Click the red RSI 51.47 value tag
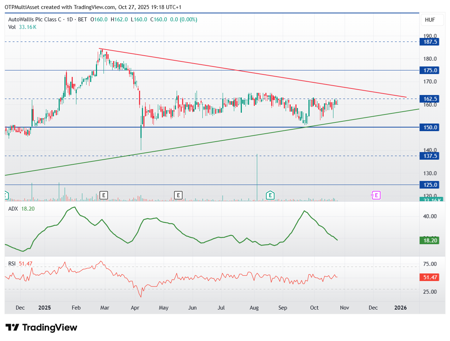 click(x=429, y=277)
